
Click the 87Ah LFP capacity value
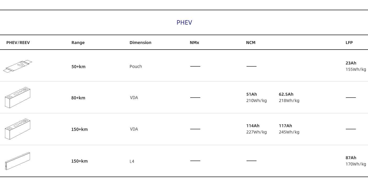pyautogui.click(x=351, y=158)
